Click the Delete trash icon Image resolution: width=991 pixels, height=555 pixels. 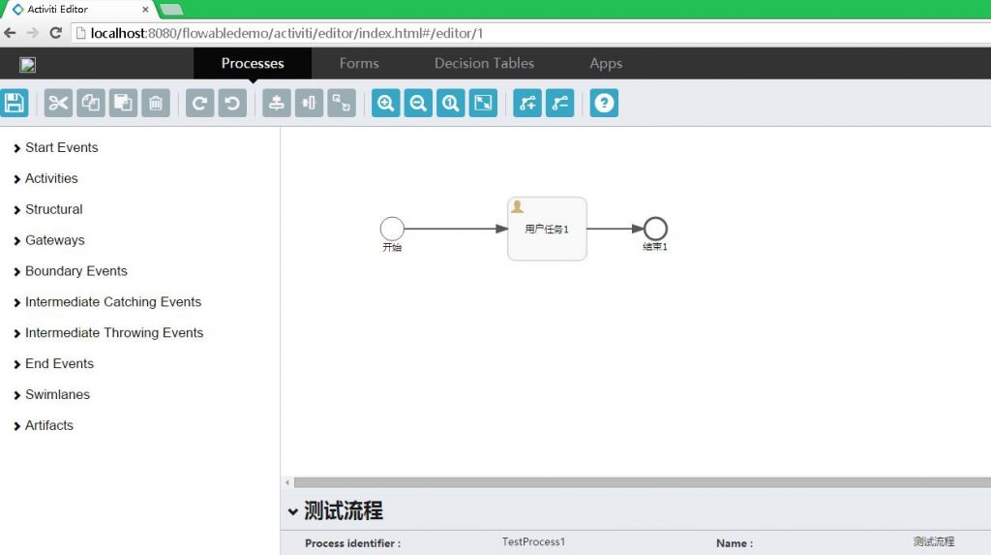[x=156, y=103]
